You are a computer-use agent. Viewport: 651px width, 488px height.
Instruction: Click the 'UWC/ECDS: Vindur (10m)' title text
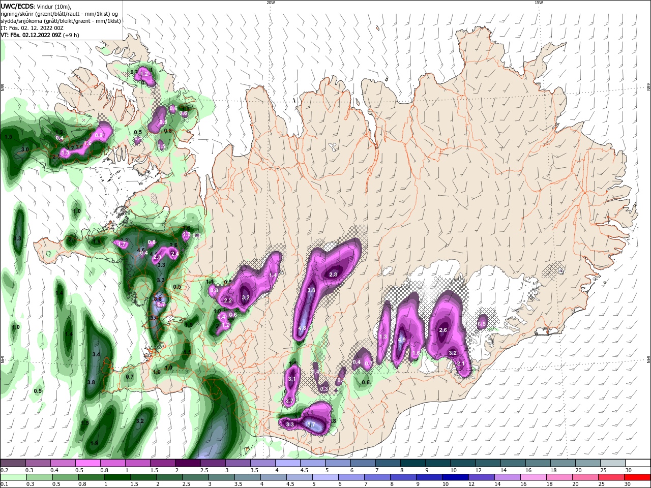tap(36, 6)
